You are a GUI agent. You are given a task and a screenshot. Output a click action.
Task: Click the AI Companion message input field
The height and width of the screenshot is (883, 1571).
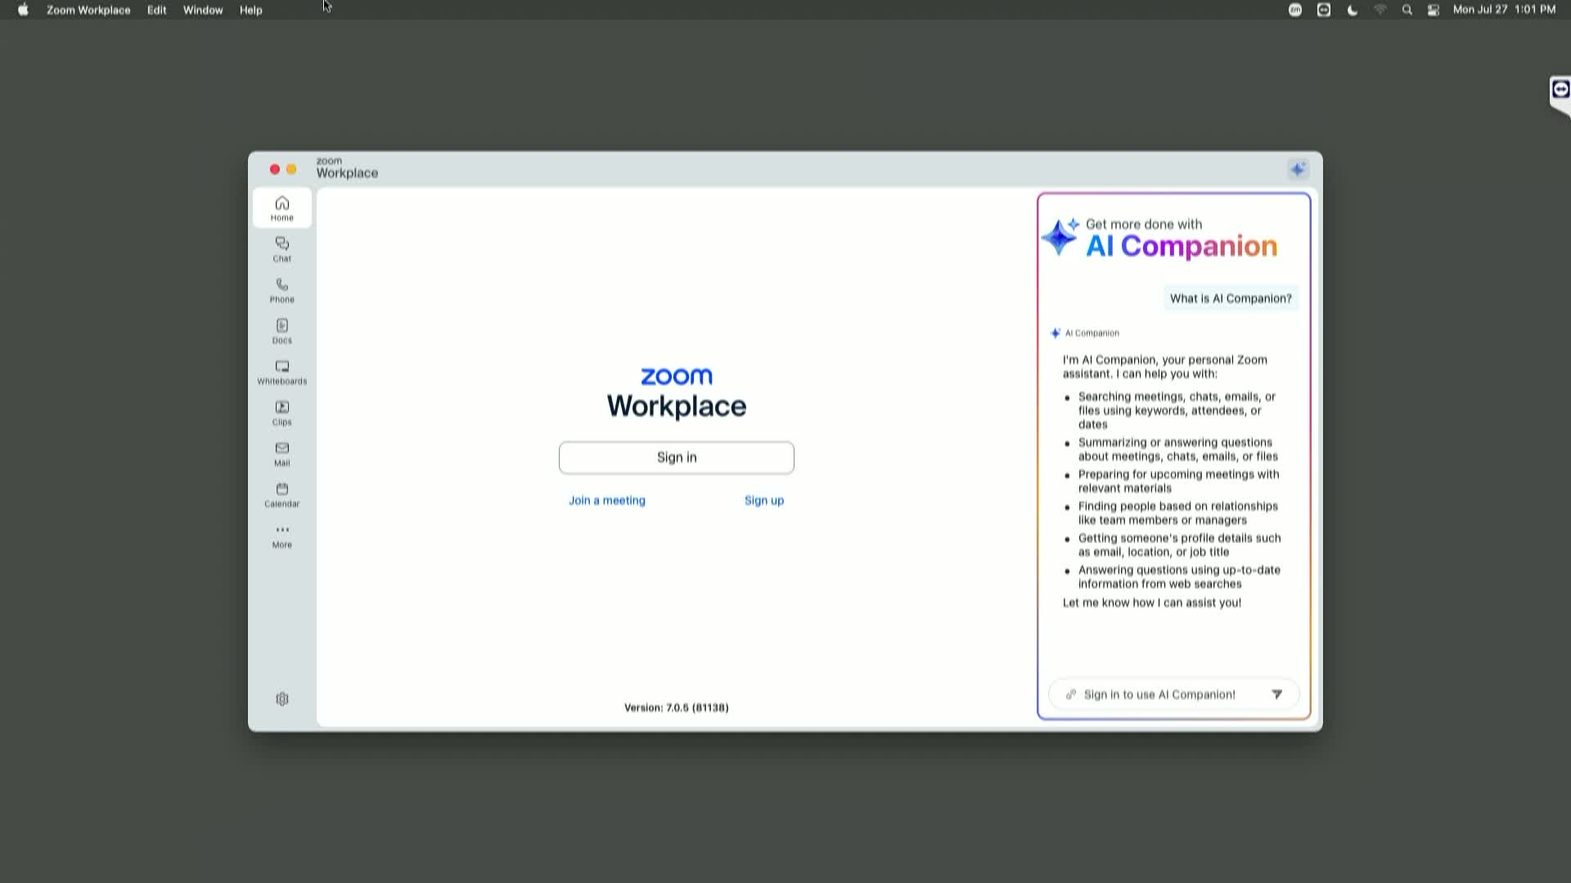(1173, 694)
